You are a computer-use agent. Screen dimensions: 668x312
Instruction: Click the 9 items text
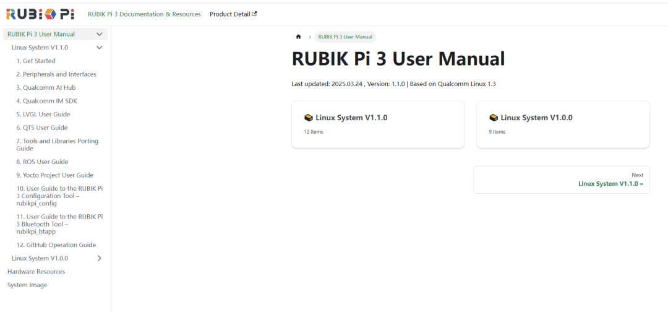[x=497, y=132]
